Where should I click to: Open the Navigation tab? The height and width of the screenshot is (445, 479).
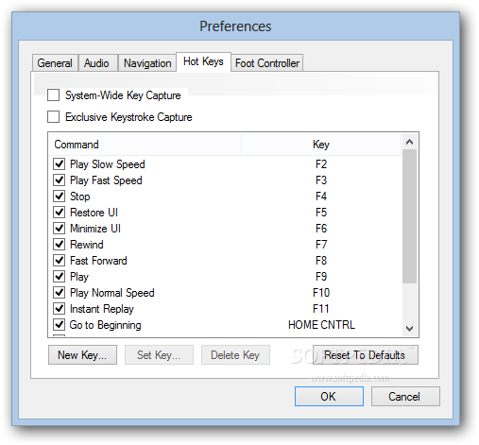click(x=147, y=63)
